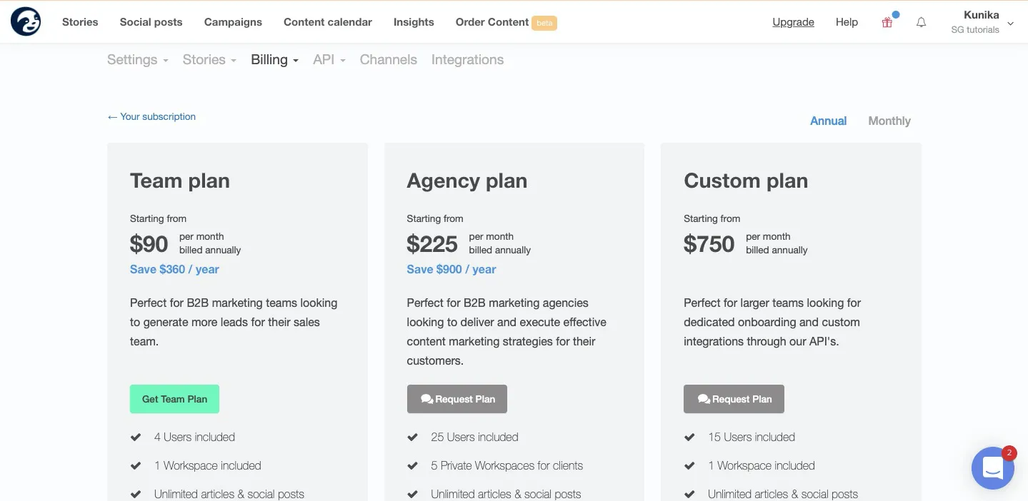Screen dimensions: 1028x501
Task: Switch billing period to Annual
Action: (828, 121)
